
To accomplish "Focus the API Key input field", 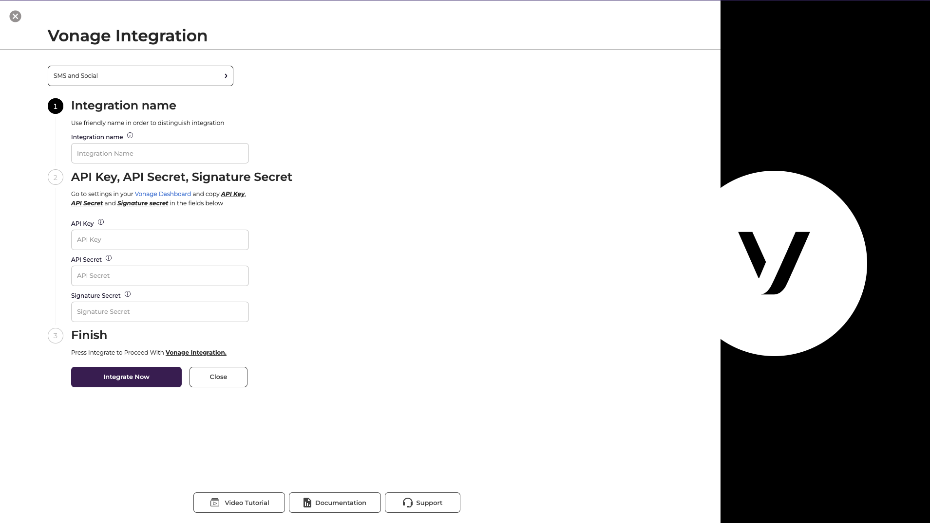I will (x=160, y=240).
